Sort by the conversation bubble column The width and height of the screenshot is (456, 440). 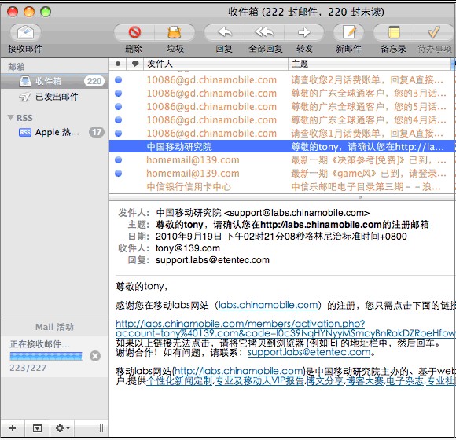(135, 64)
